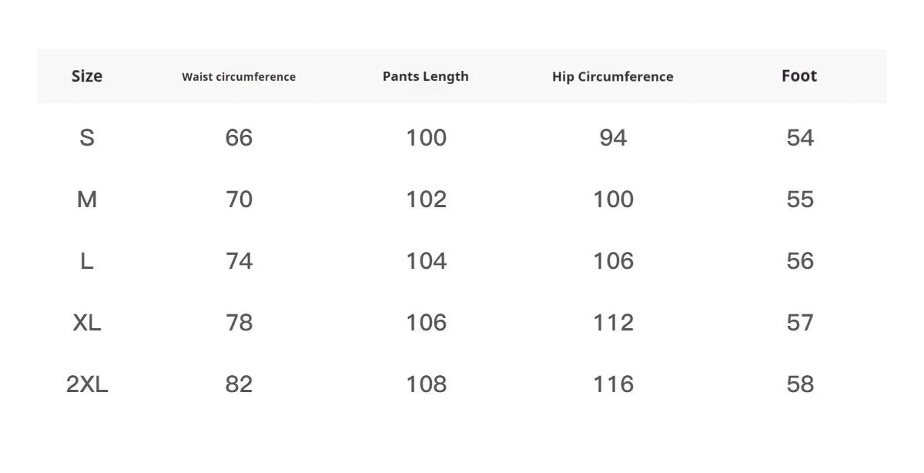Select the Foot column header
Screen dimensions: 924x473
[799, 76]
